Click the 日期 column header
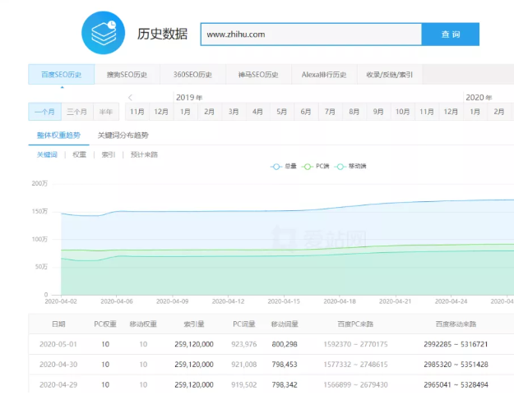 click(x=58, y=324)
